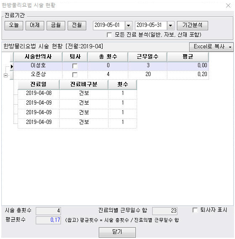
Task: Select the 어제 period button
Action: coord(35,26)
